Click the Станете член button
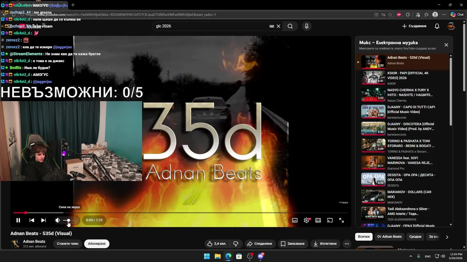 pyautogui.click(x=67, y=243)
